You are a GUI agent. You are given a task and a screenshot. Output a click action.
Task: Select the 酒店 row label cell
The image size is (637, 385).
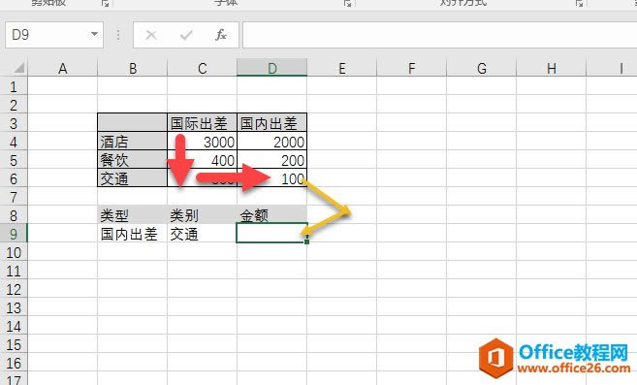tap(133, 142)
